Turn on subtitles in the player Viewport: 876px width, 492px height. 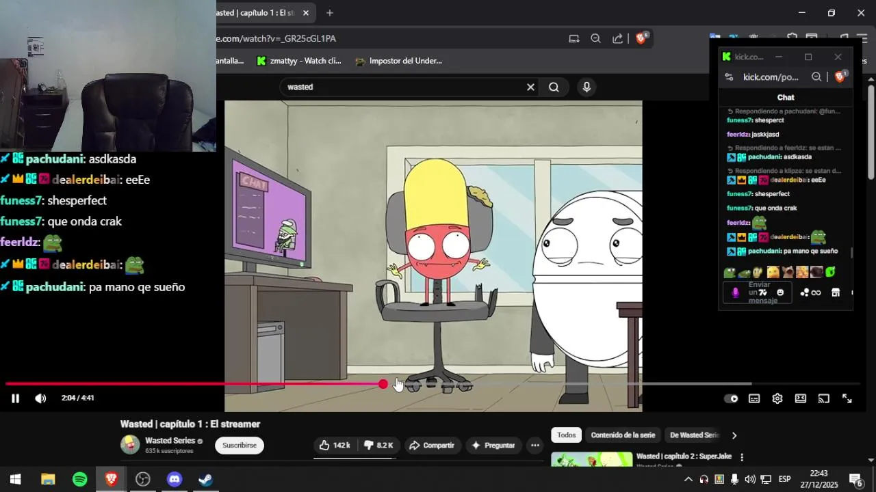tap(754, 398)
